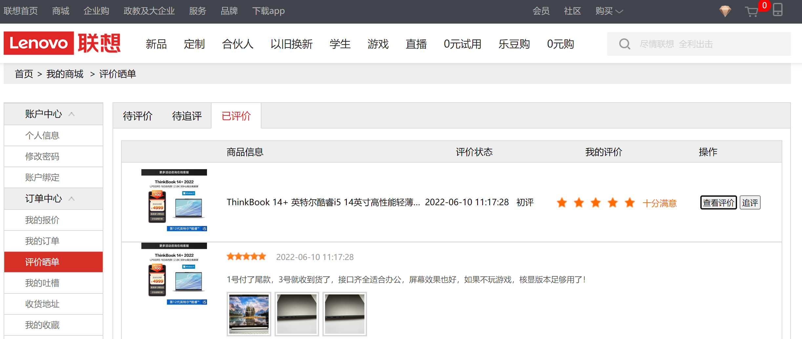This screenshot has width=802, height=339.
Task: Open 我的订单 in the sidebar
Action: coord(53,241)
